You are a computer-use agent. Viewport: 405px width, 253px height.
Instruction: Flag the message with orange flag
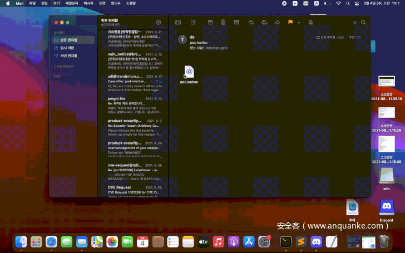point(290,22)
